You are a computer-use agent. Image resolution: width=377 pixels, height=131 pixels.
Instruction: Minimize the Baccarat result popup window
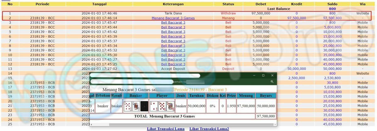[255, 76]
